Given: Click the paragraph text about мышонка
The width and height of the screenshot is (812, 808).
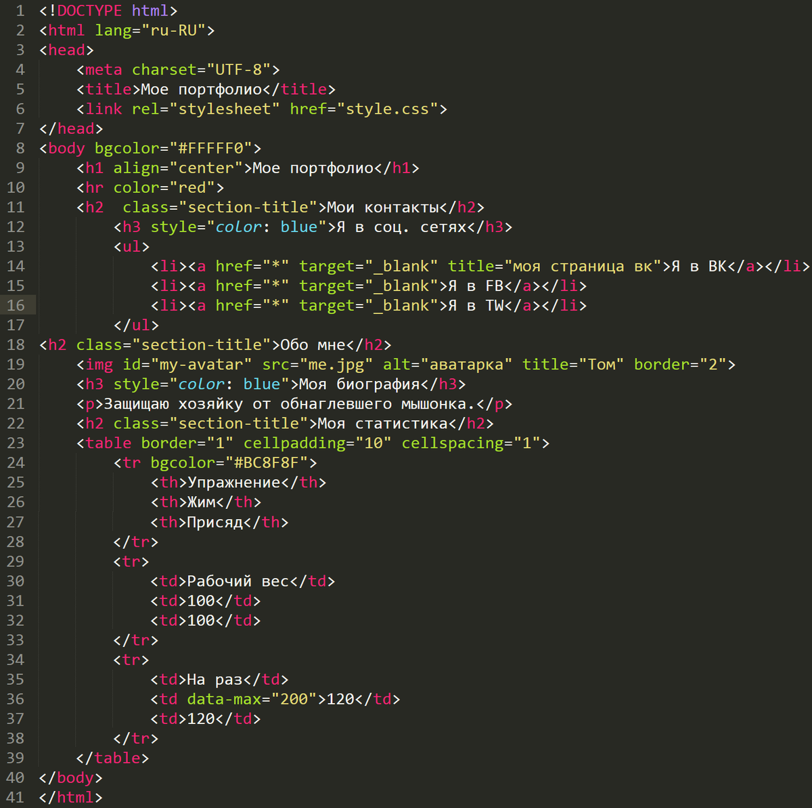Looking at the screenshot, I should (x=290, y=404).
